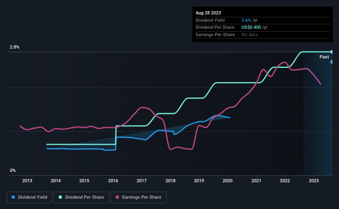Click the 0% y-axis label
Viewport: 339px width, 209px height.
click(13, 170)
